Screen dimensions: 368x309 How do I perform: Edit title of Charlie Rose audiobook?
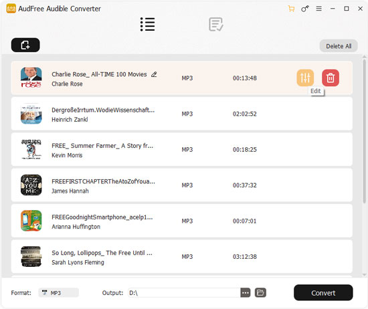point(154,74)
